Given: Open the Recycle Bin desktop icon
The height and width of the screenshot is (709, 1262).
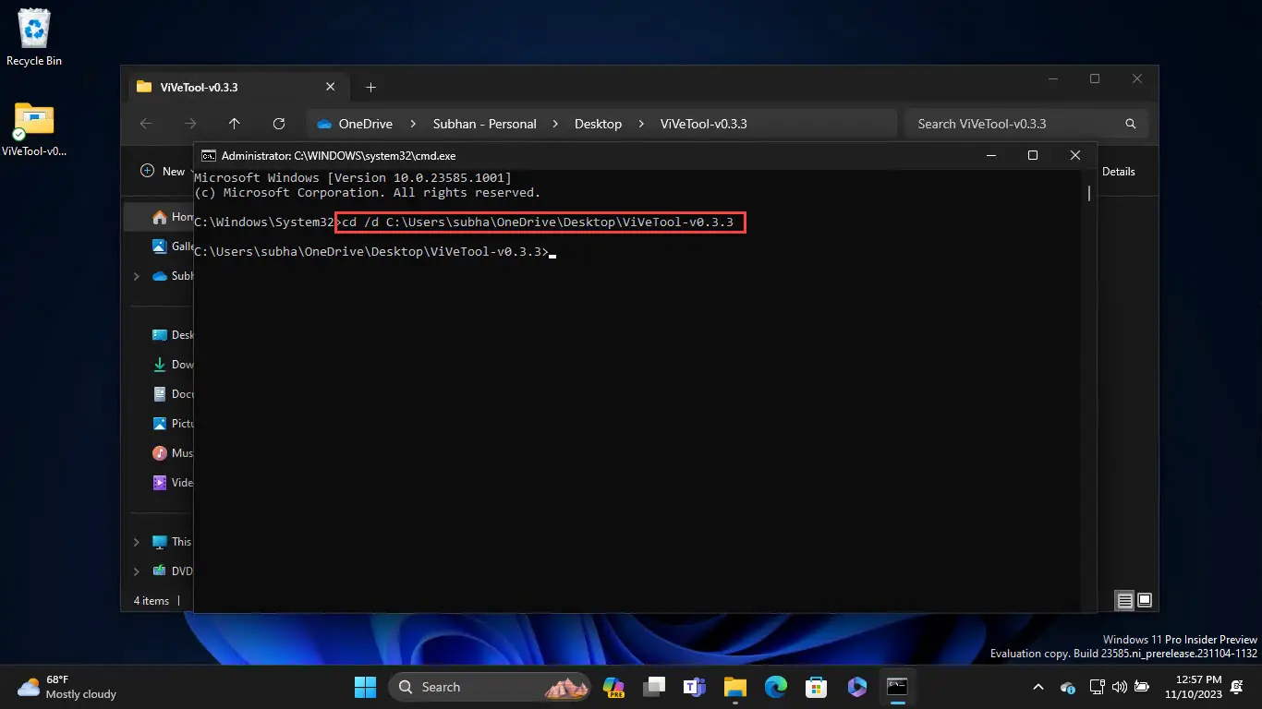Looking at the screenshot, I should pyautogui.click(x=34, y=39).
